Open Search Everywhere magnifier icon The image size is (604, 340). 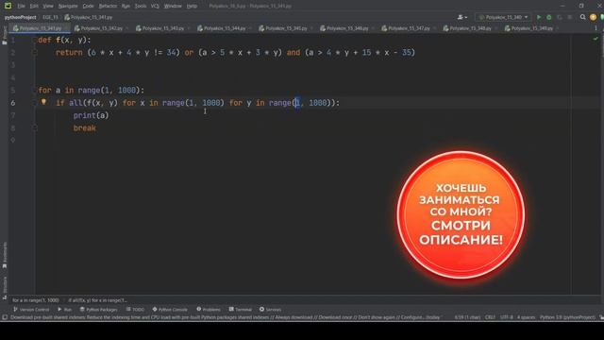pos(583,17)
